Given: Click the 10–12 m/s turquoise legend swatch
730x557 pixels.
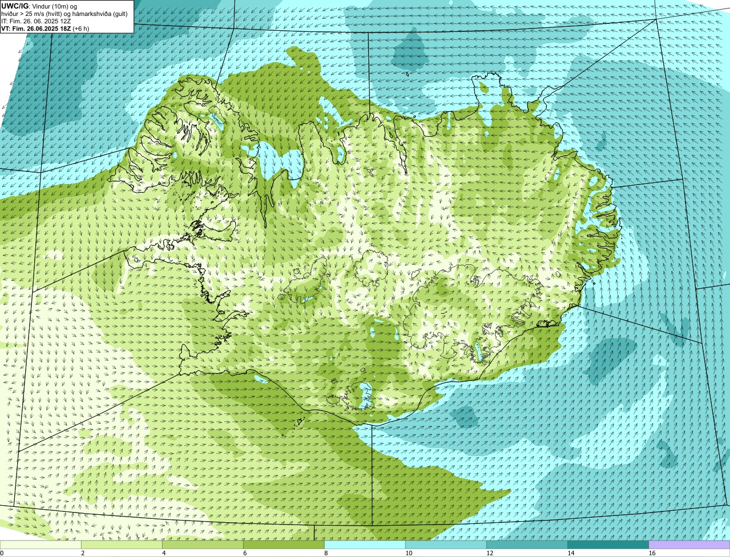Looking at the screenshot, I should (446, 545).
